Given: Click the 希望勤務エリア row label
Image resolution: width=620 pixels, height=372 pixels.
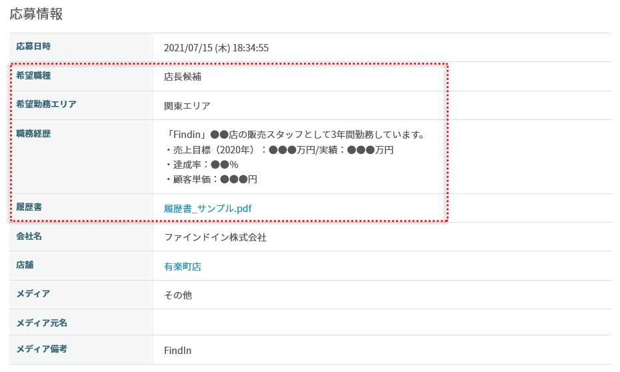Looking at the screenshot, I should [47, 104].
